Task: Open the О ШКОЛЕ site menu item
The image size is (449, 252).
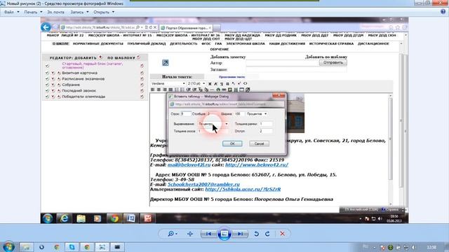Action: 60,43
